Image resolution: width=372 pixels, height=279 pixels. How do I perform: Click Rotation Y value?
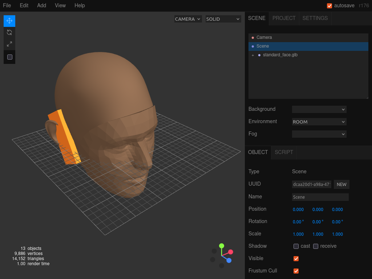click(x=318, y=222)
